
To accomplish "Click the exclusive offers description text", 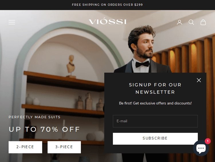I will 155,103.
